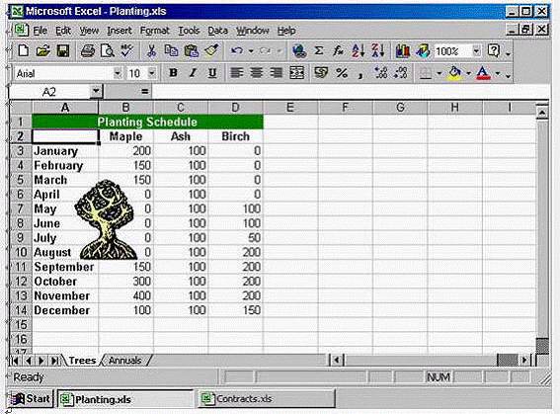Viewport: 560px width, 414px height.
Task: Open the Edit menu
Action: click(63, 31)
